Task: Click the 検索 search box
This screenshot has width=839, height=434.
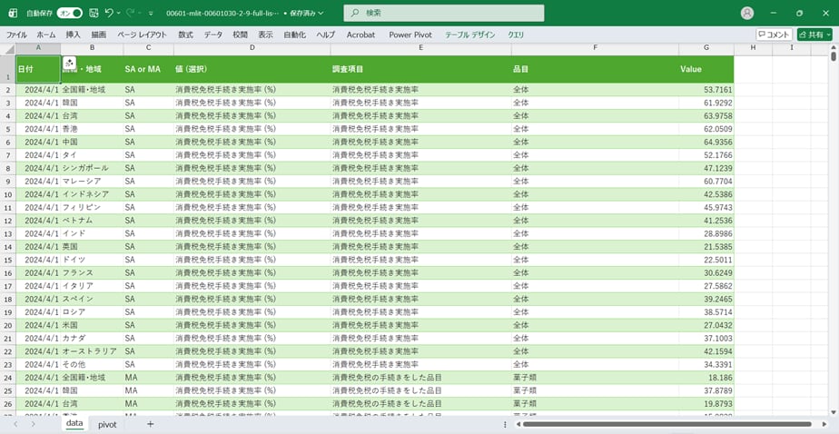Action: click(445, 13)
